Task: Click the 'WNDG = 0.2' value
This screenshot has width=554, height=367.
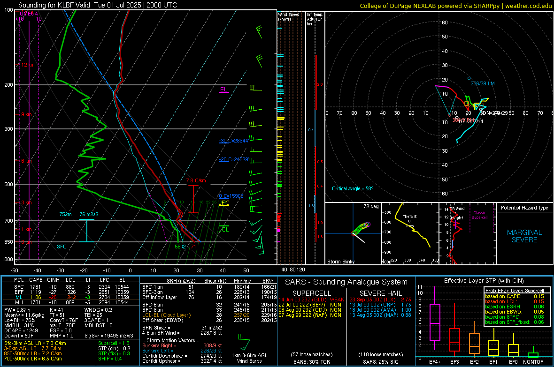Action: point(98,310)
